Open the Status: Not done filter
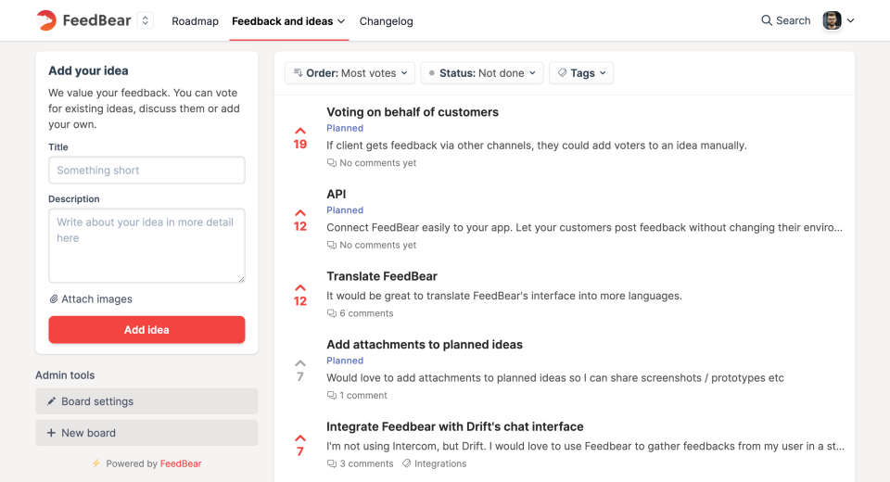This screenshot has width=890, height=482. tap(482, 73)
